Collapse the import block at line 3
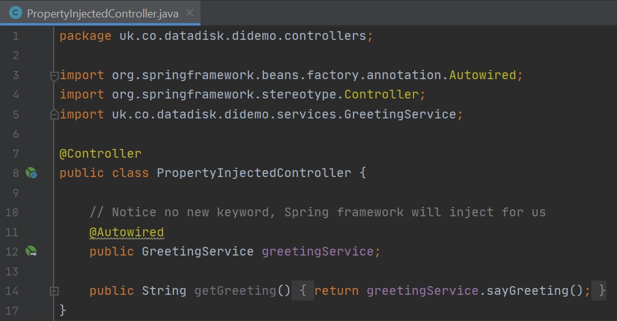617x321 pixels. point(54,75)
